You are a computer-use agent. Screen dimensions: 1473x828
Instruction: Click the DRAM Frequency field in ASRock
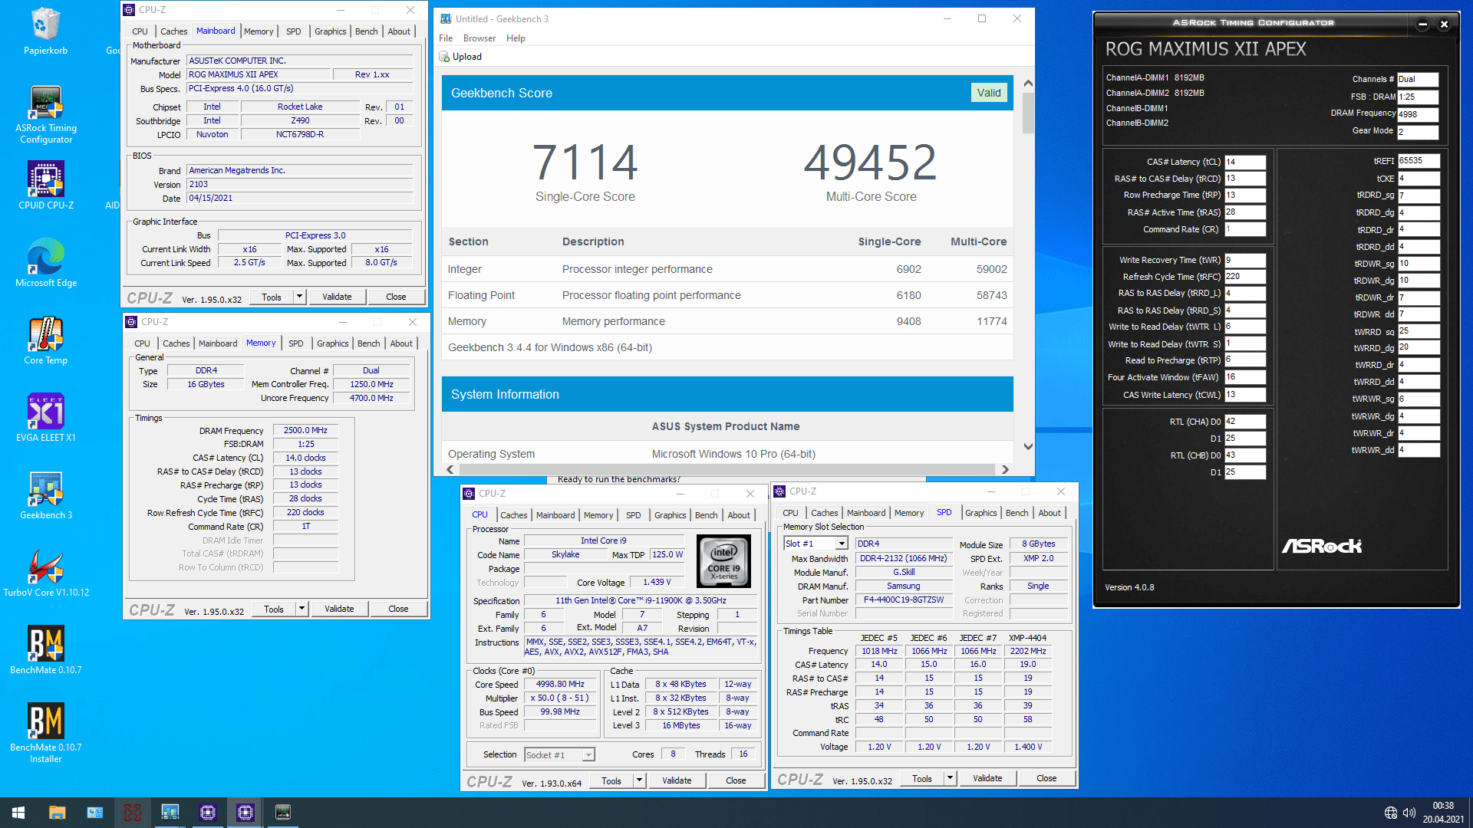pyautogui.click(x=1417, y=114)
